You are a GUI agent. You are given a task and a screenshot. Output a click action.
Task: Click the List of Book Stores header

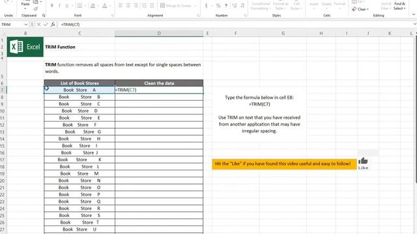coord(79,83)
